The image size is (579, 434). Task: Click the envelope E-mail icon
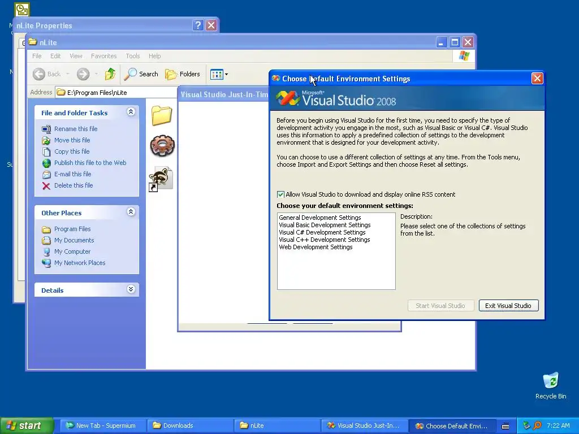click(46, 174)
